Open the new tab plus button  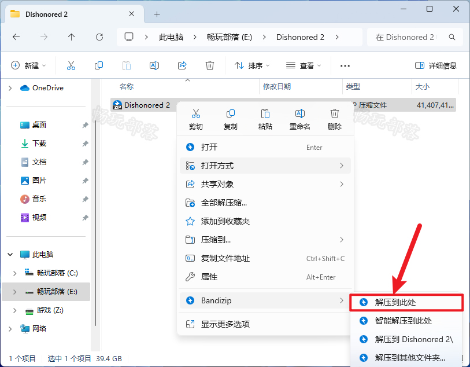coord(157,14)
